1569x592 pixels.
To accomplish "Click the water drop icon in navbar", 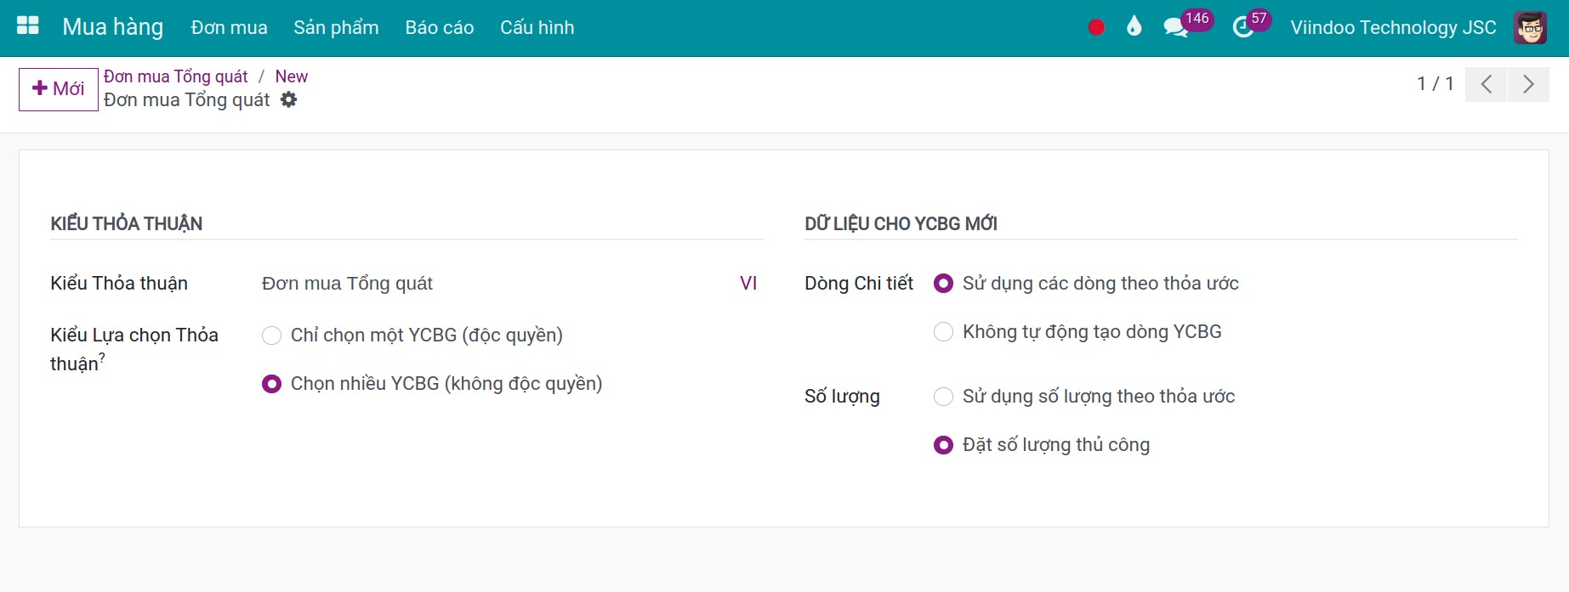I will click(1134, 27).
